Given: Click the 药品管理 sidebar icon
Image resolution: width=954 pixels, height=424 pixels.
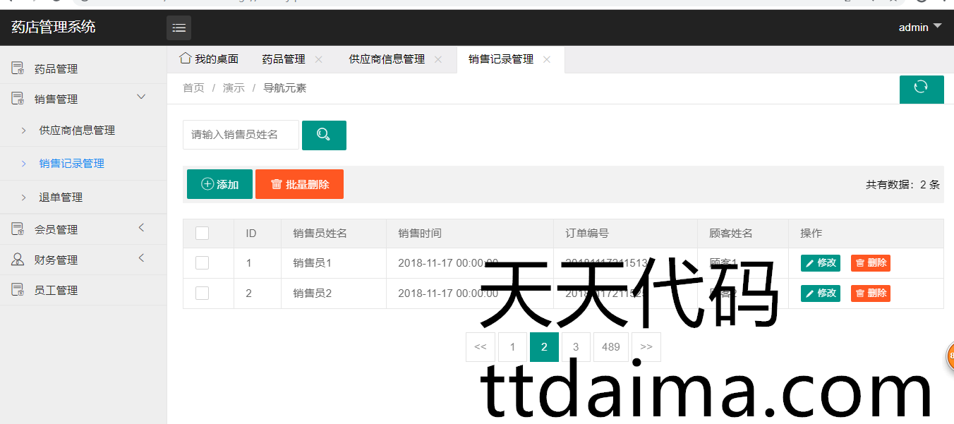Looking at the screenshot, I should [x=18, y=68].
